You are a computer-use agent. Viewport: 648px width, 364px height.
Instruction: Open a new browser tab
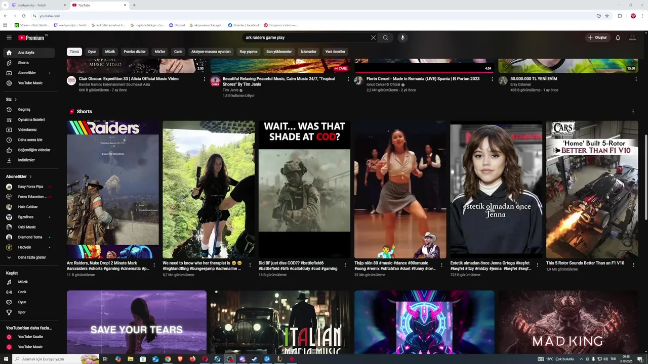[x=134, y=5]
